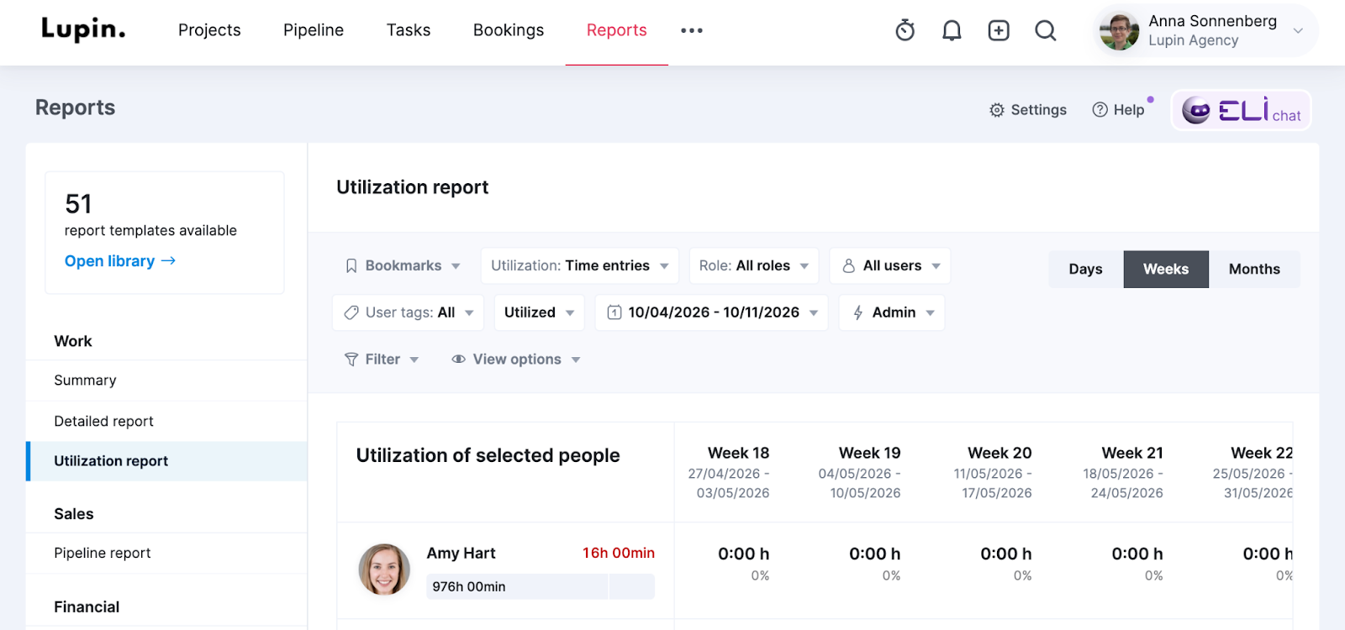Click Amy Hart's profile photo
The width and height of the screenshot is (1345, 630).
tap(384, 570)
